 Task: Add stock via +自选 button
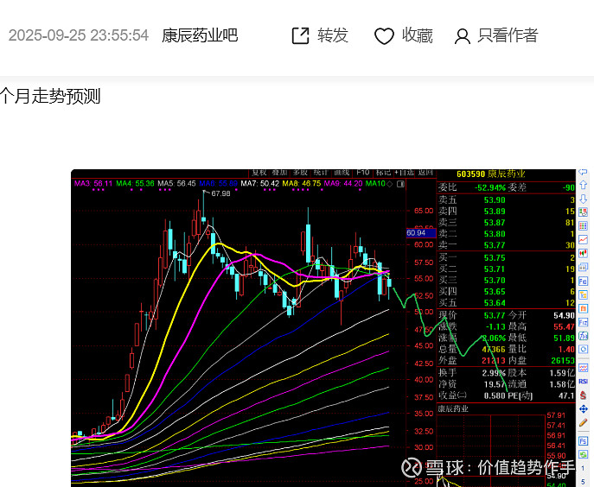[404, 173]
